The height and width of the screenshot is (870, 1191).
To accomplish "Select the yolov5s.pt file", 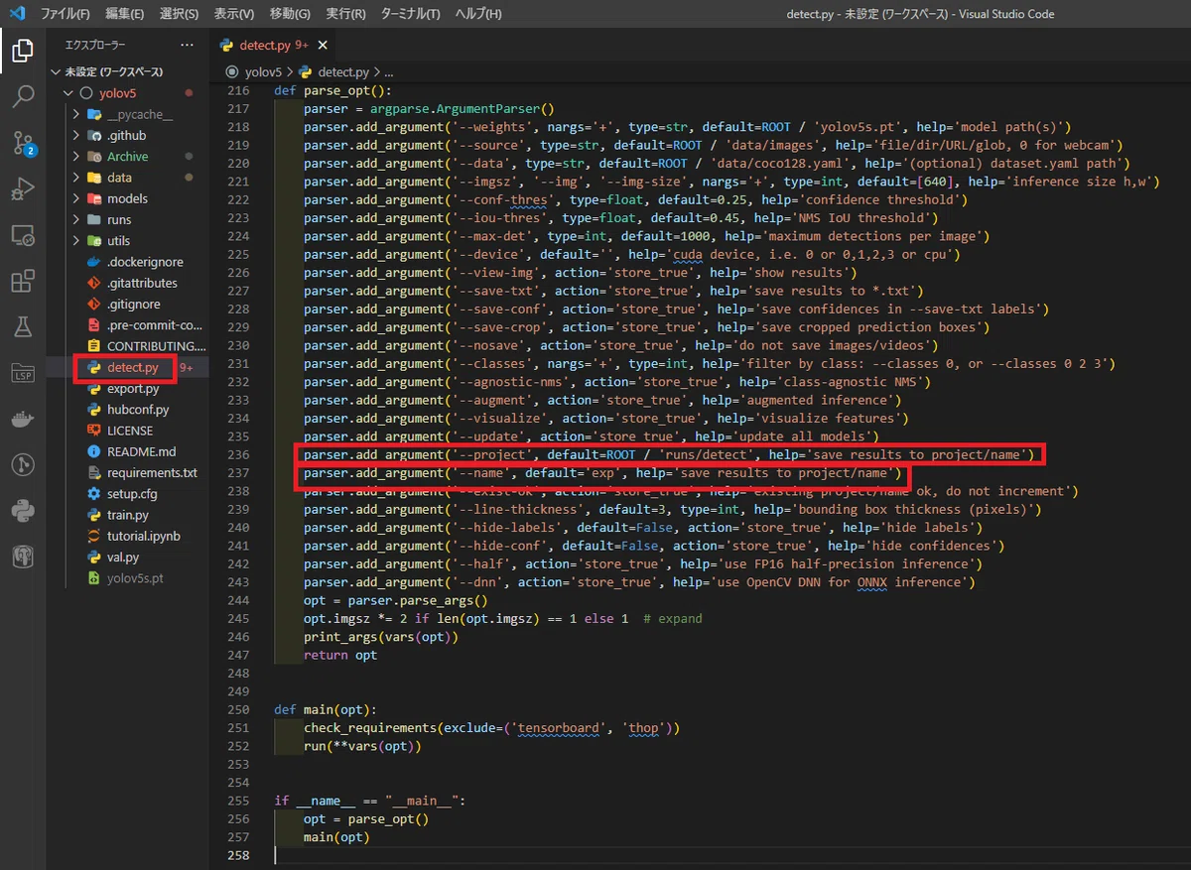I will pos(135,577).
